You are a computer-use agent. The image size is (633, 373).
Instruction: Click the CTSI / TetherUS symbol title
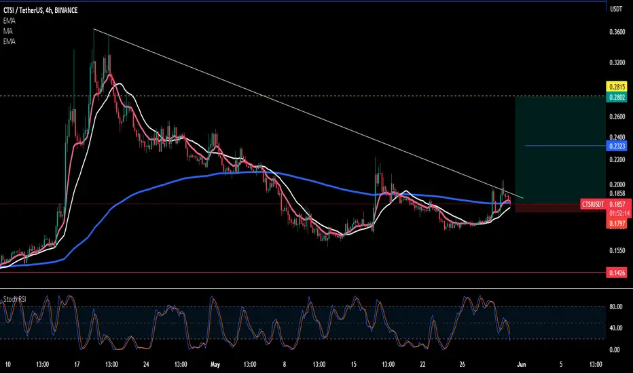pos(40,10)
